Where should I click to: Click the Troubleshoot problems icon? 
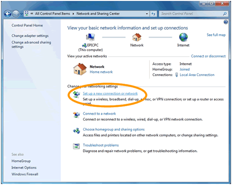click(x=77, y=146)
